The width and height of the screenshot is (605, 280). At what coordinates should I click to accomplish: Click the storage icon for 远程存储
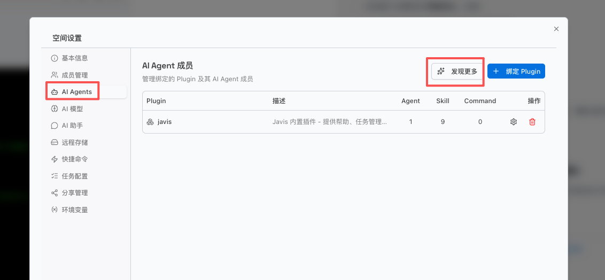coord(54,143)
